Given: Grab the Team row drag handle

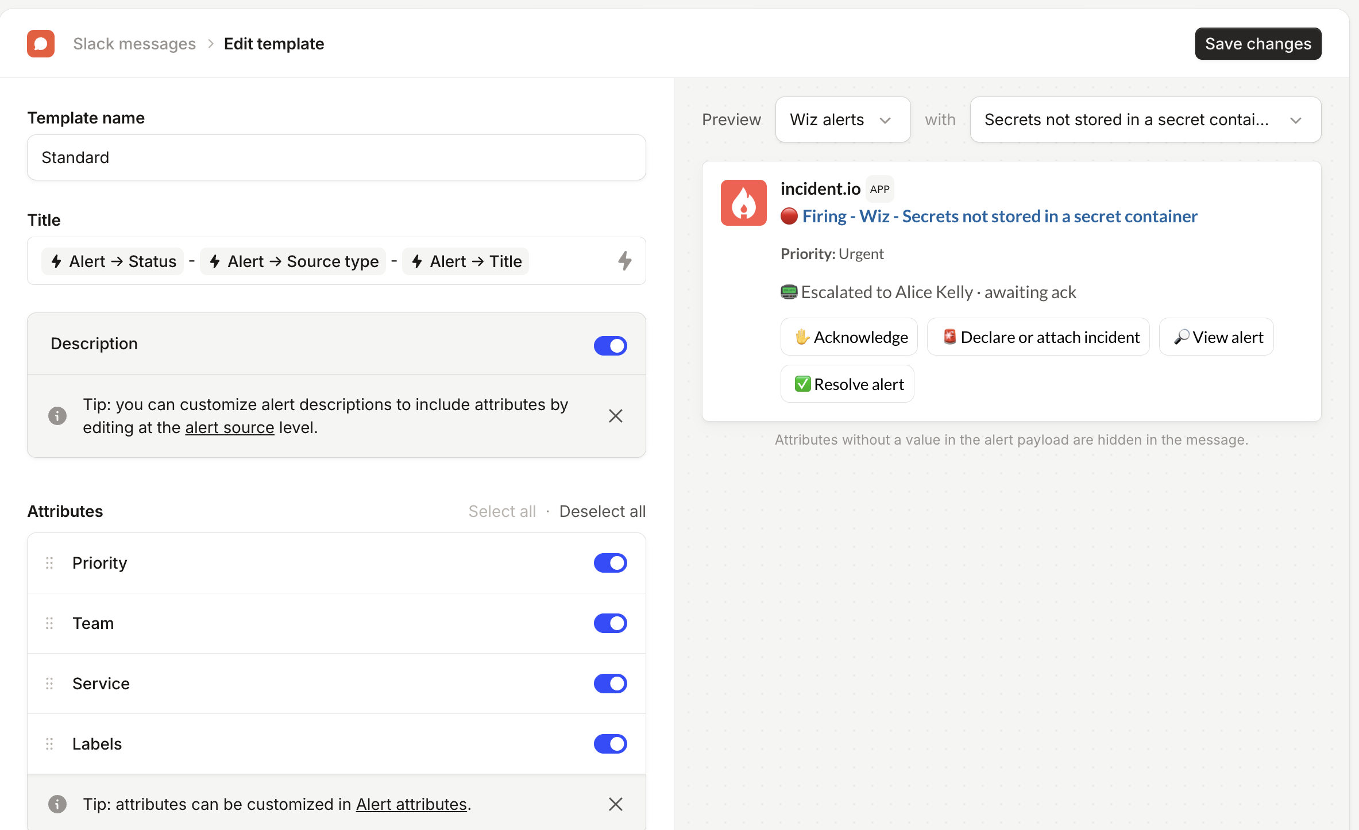Looking at the screenshot, I should click(x=49, y=623).
